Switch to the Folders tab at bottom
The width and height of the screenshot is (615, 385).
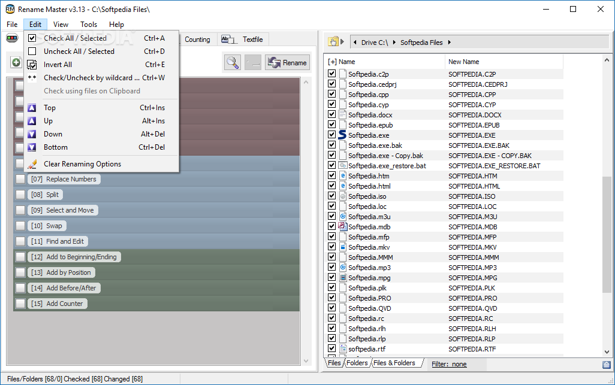click(x=357, y=363)
